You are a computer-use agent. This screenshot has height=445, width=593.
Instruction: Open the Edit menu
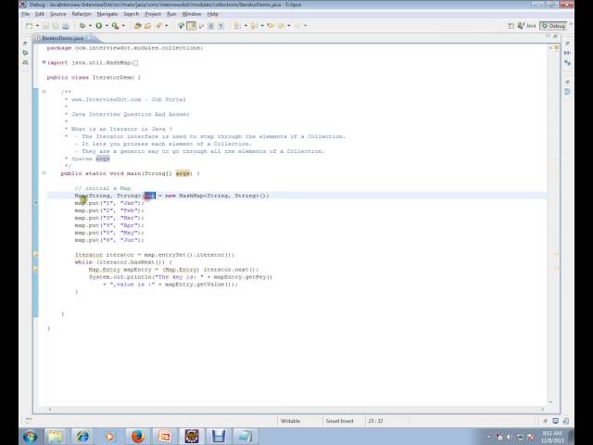click(40, 14)
